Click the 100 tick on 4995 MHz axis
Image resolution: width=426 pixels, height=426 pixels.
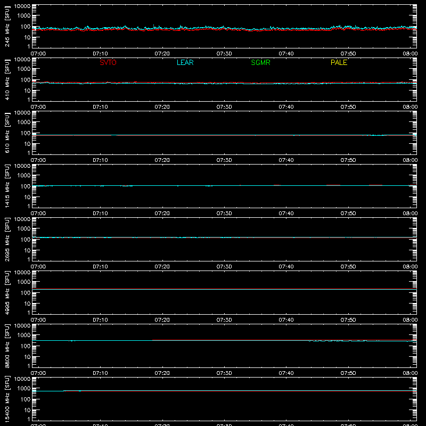click(x=26, y=293)
